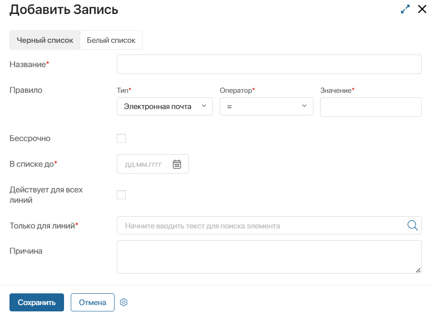Expand the Оператор dropdown showing =
432x315 pixels.
coord(266,107)
